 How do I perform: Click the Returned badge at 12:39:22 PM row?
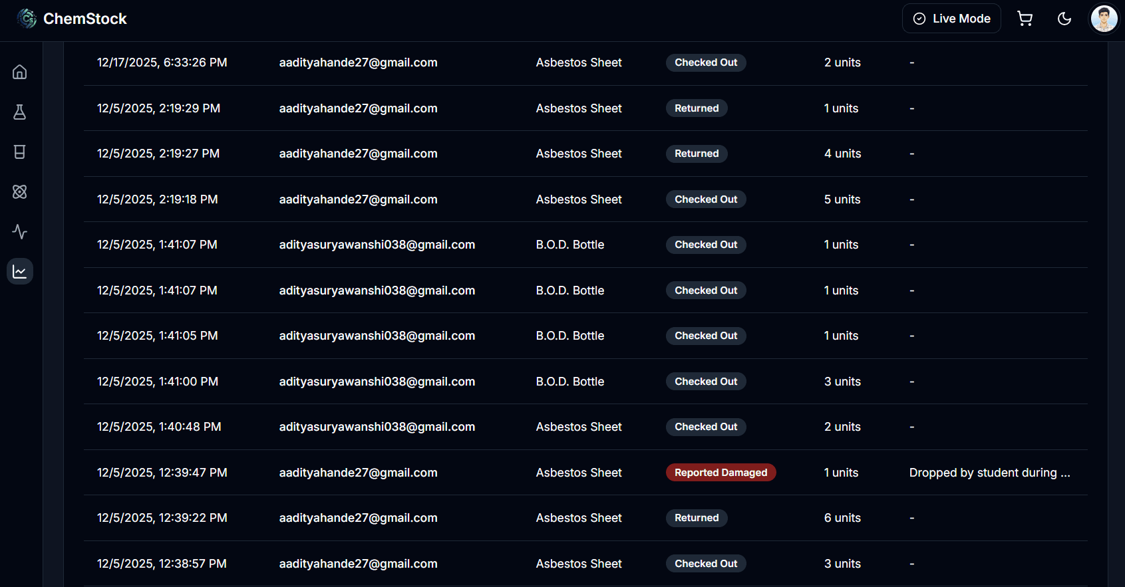click(697, 518)
